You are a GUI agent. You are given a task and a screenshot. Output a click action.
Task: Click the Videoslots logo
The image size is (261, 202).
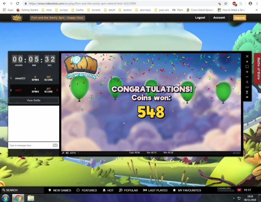(17, 18)
